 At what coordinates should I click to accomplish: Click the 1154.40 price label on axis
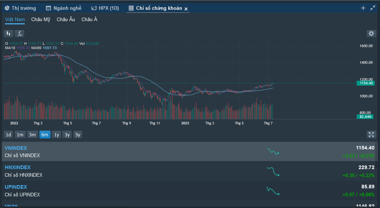(365, 83)
